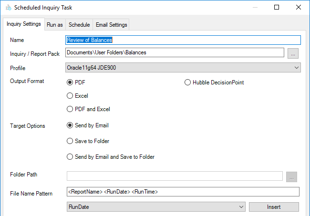Select Excel output format
The height and width of the screenshot is (216, 310).
click(70, 96)
